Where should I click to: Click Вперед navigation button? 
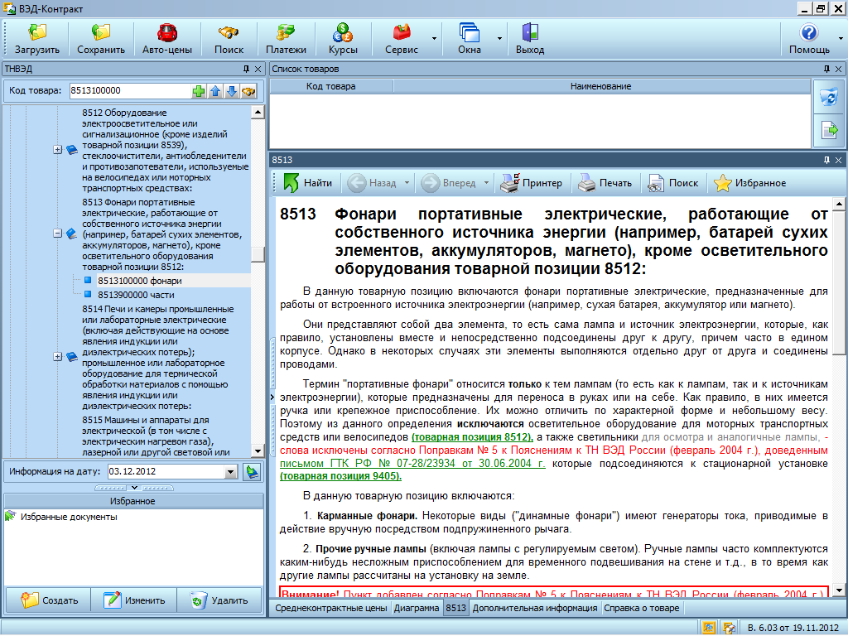point(449,183)
